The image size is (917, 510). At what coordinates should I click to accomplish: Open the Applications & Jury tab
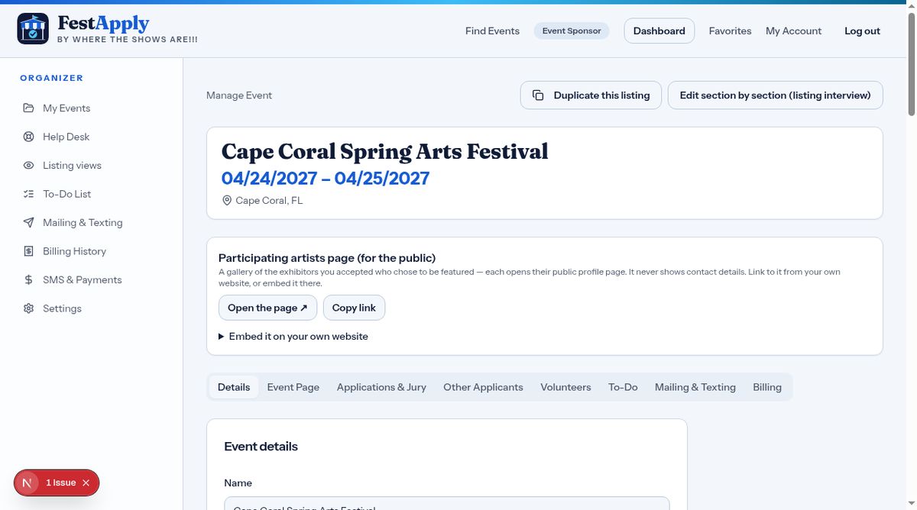(x=381, y=387)
